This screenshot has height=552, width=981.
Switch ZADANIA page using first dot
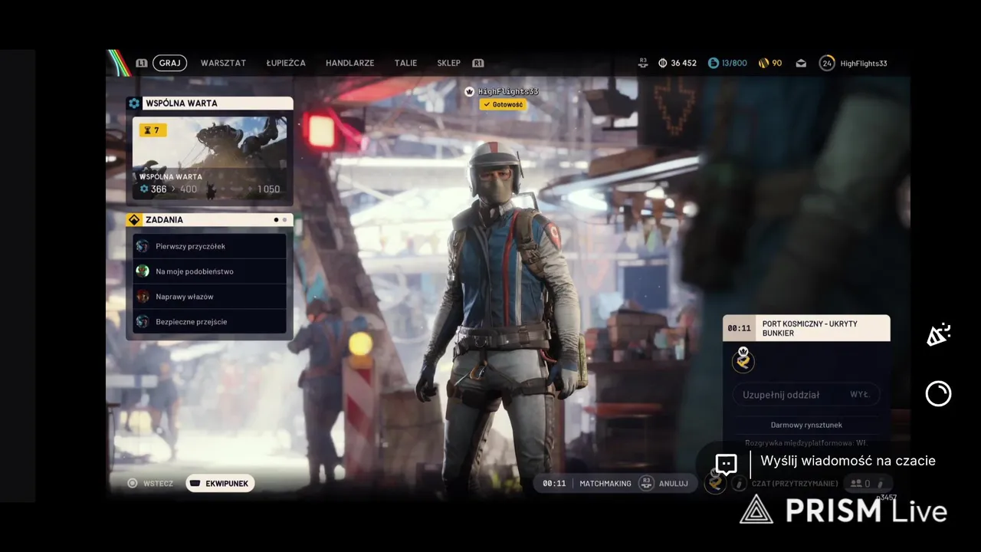[276, 220]
